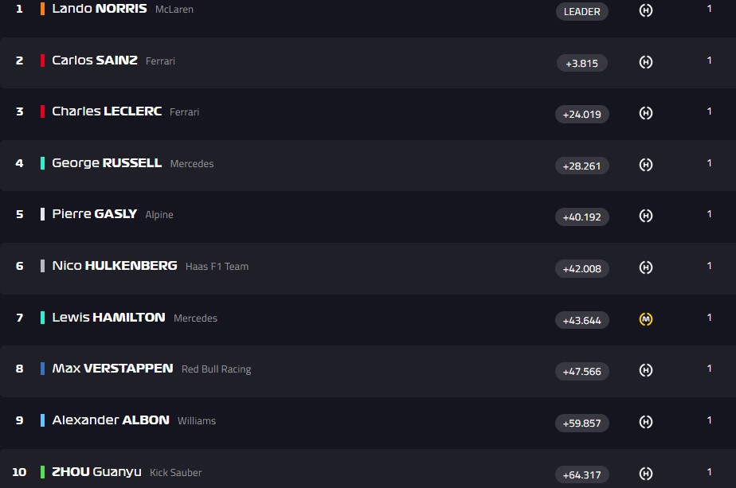Click the green Kick Sauber color bar
The image size is (736, 488).
[x=43, y=472]
